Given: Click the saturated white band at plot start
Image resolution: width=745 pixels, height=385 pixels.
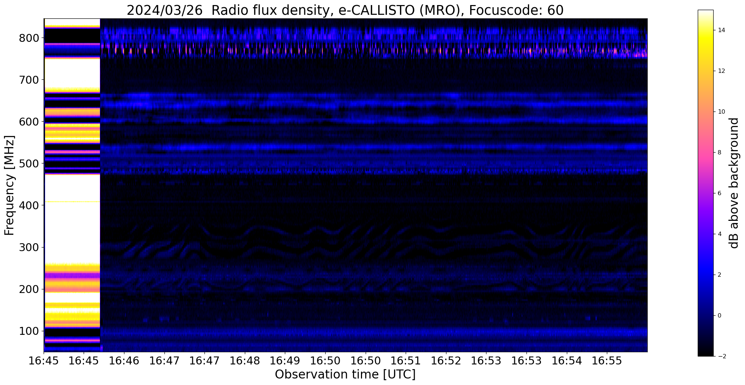Looking at the screenshot, I should click(72, 185).
